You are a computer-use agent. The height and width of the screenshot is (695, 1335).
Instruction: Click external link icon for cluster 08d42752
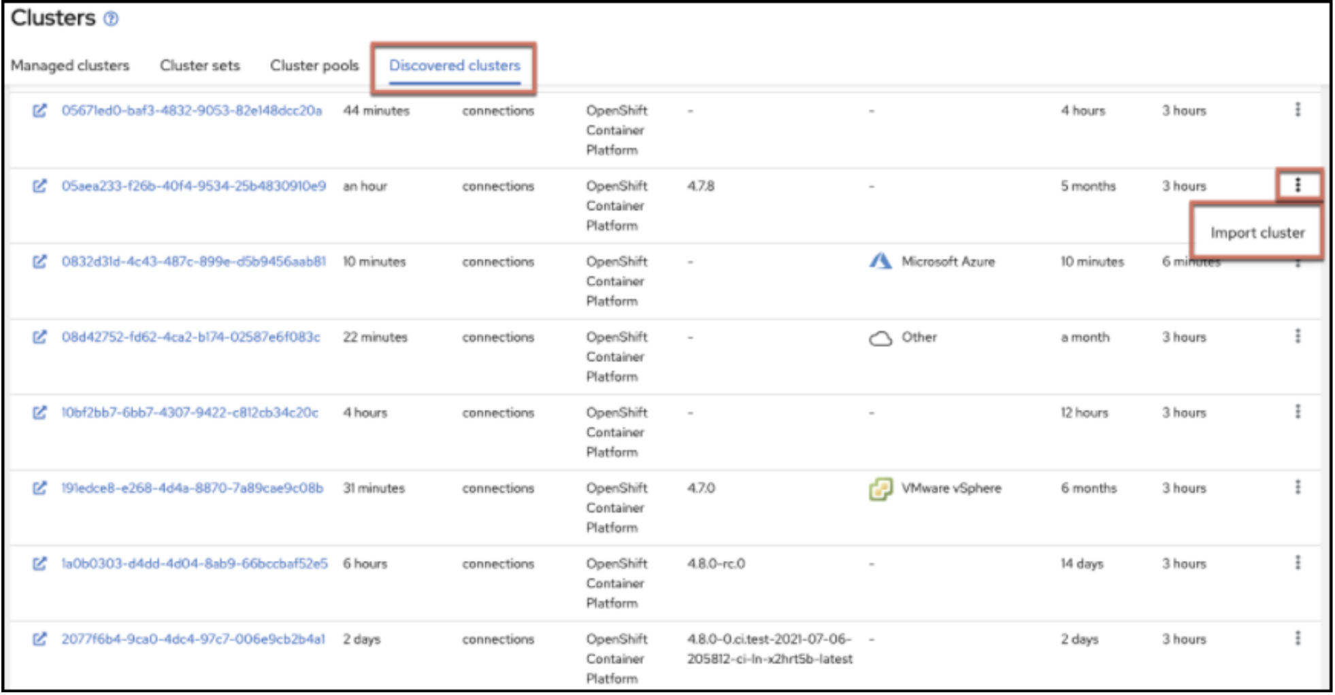coord(39,337)
